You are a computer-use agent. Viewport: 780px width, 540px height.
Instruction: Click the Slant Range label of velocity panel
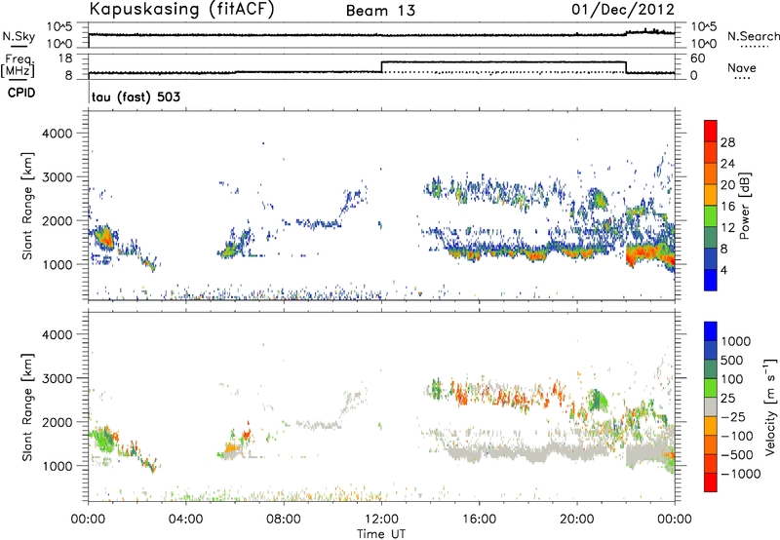(x=27, y=407)
